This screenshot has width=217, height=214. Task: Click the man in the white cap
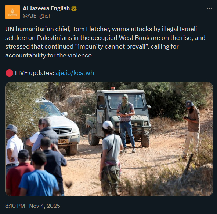click(x=111, y=158)
